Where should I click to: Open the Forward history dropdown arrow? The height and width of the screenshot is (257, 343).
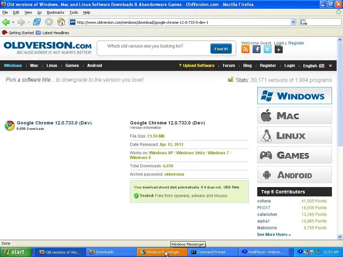29,22
